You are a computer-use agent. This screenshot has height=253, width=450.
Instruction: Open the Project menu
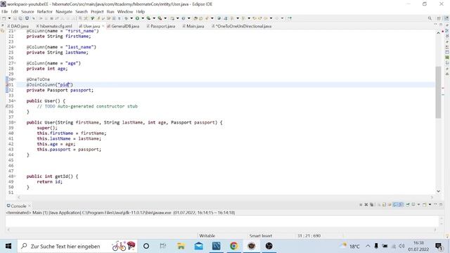coord(97,11)
